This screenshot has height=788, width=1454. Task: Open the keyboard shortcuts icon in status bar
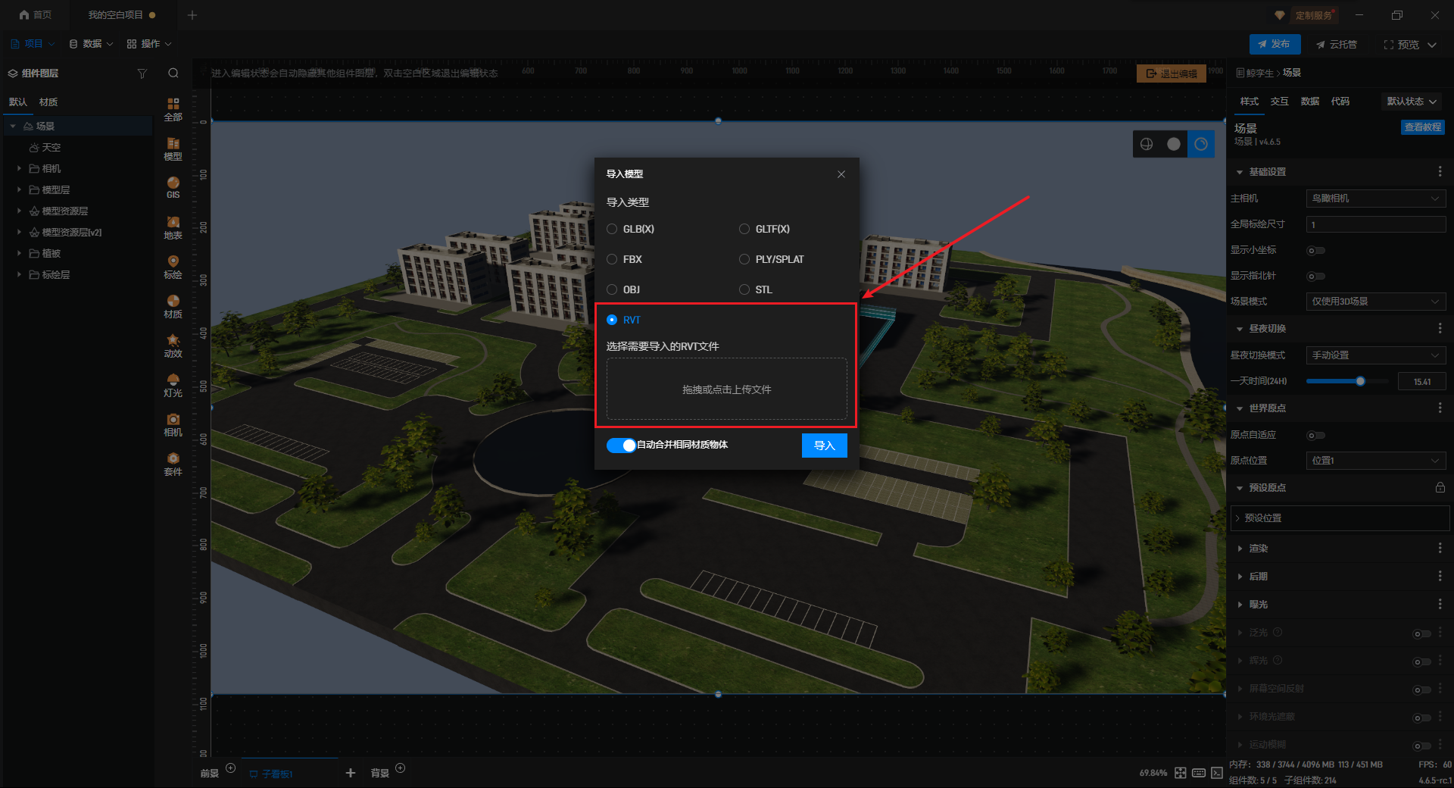1199,773
